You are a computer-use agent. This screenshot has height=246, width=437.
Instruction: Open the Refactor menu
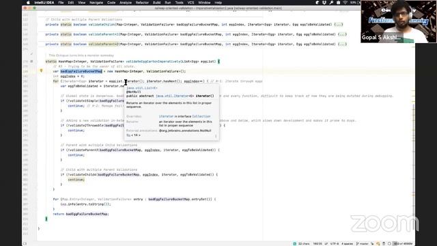point(142,3)
